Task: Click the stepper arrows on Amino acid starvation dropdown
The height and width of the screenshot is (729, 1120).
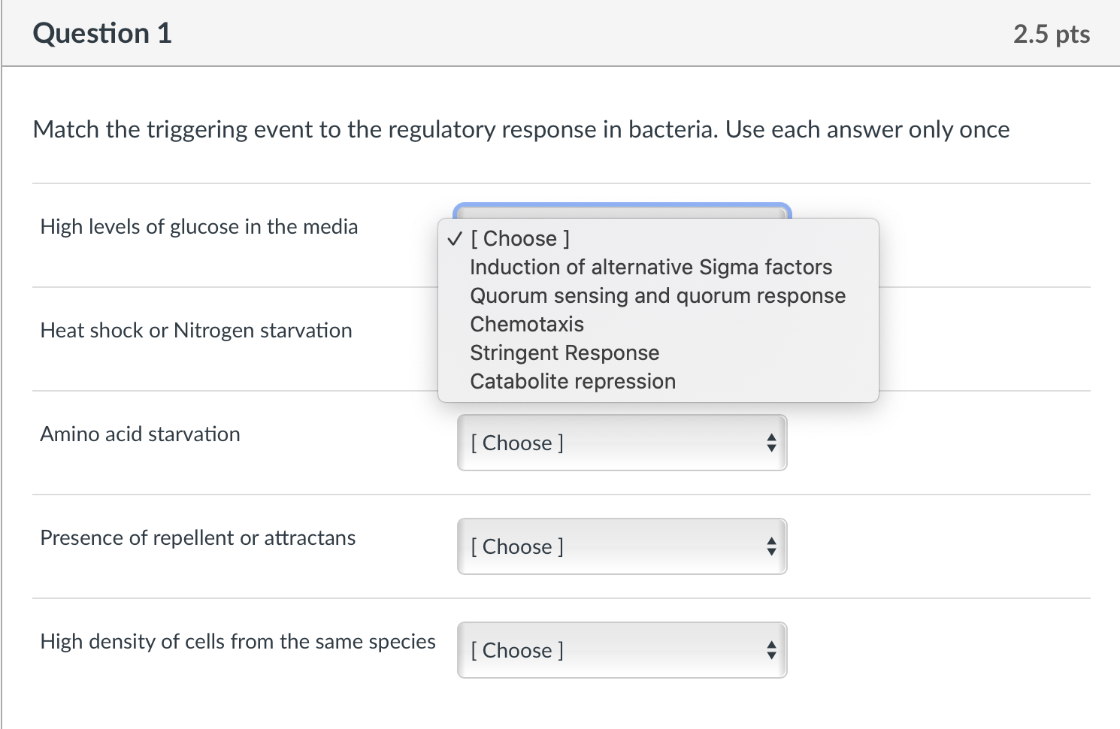Action: click(771, 443)
